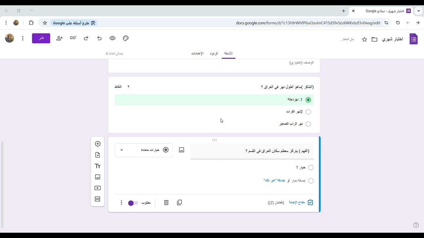This screenshot has width=424, height=238.
Task: Add video from side toolbar
Action: pyautogui.click(x=97, y=188)
